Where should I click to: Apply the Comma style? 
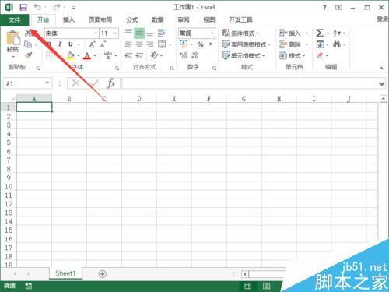pos(211,44)
